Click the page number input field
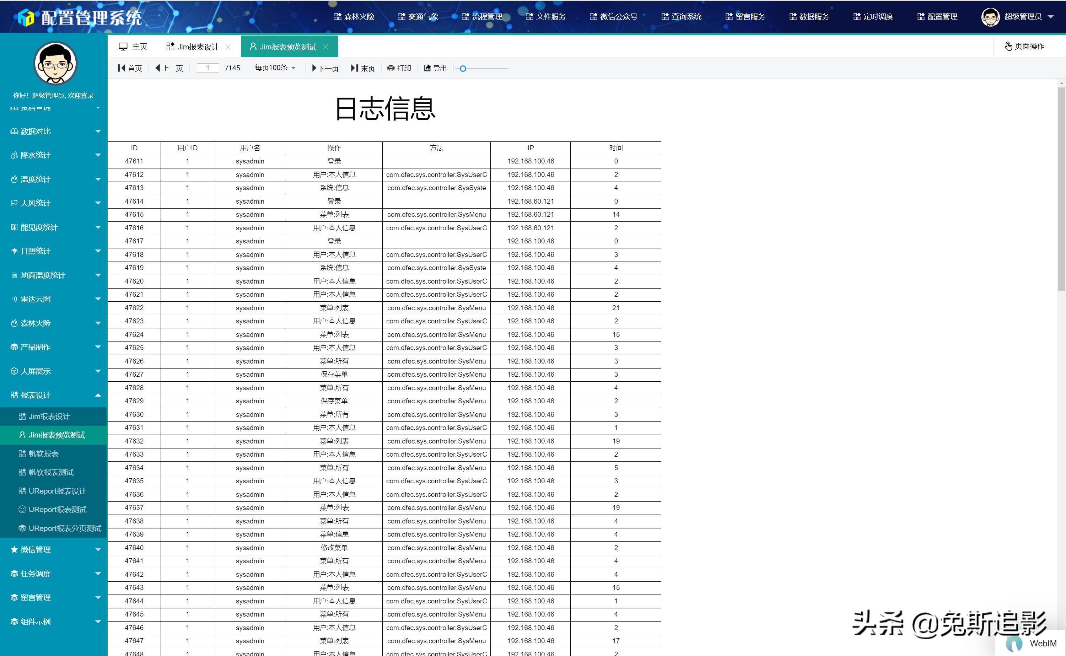 [x=208, y=68]
